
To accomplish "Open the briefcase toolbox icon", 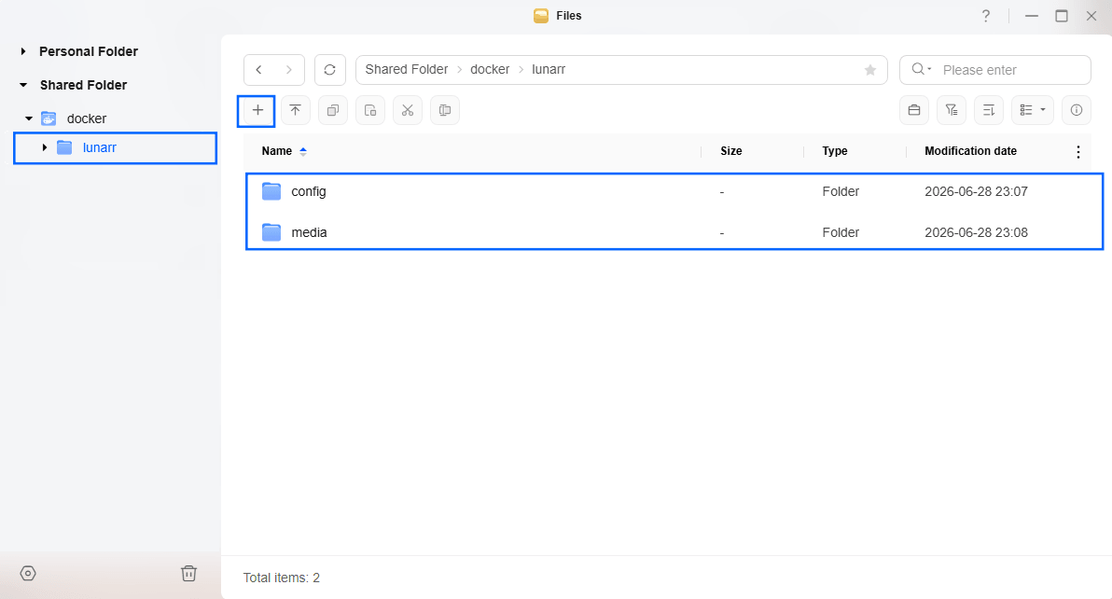I will point(914,111).
